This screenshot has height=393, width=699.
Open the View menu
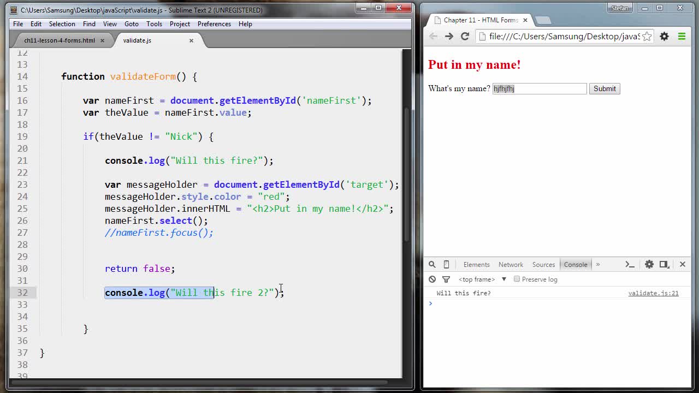110,24
